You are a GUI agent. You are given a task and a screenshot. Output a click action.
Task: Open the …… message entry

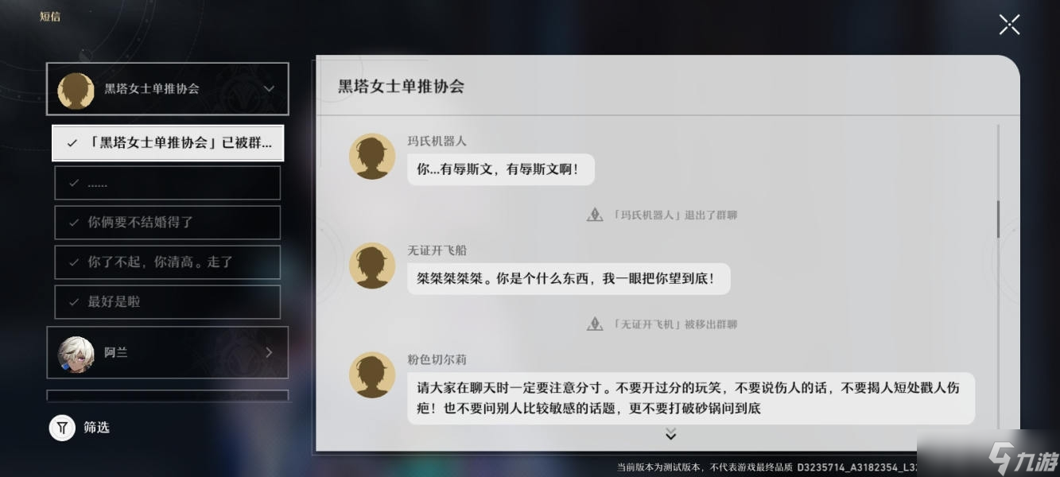click(x=168, y=183)
